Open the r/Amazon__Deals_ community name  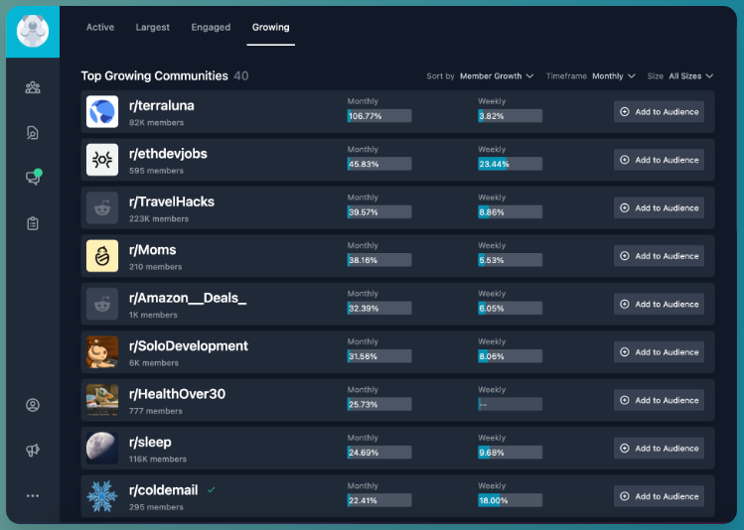188,298
